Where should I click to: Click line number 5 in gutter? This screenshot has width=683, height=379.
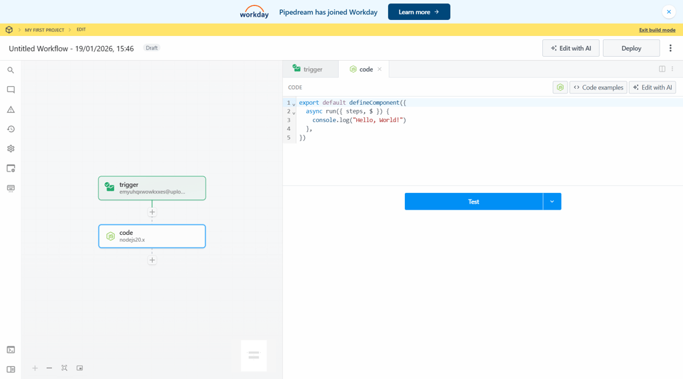(x=288, y=137)
